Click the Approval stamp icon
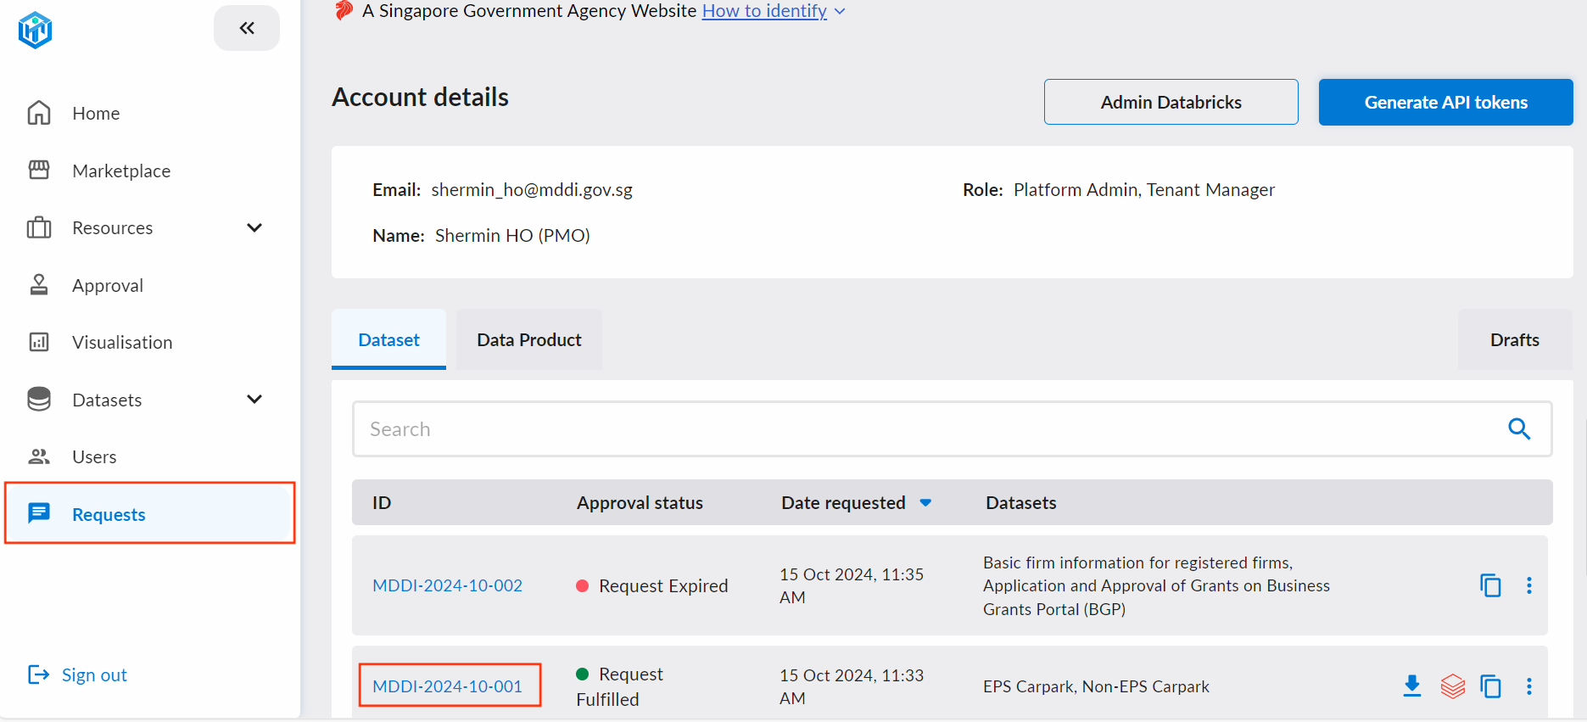The height and width of the screenshot is (722, 1587). 39,285
